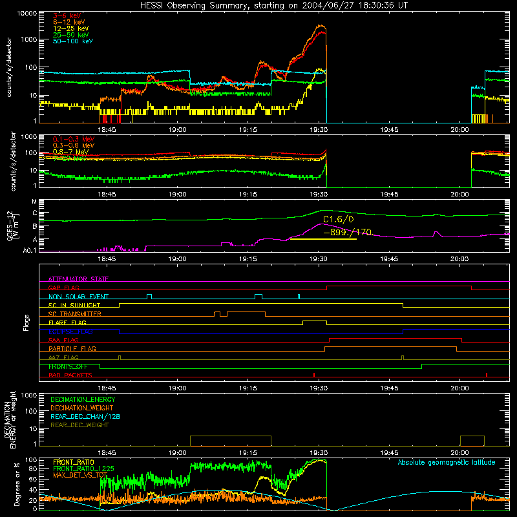Click the AAZ_FLAG label

(63, 357)
